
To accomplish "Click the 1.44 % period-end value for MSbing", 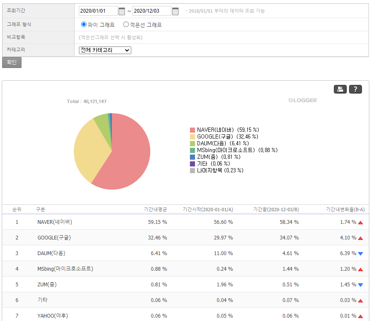I will tap(290, 269).
